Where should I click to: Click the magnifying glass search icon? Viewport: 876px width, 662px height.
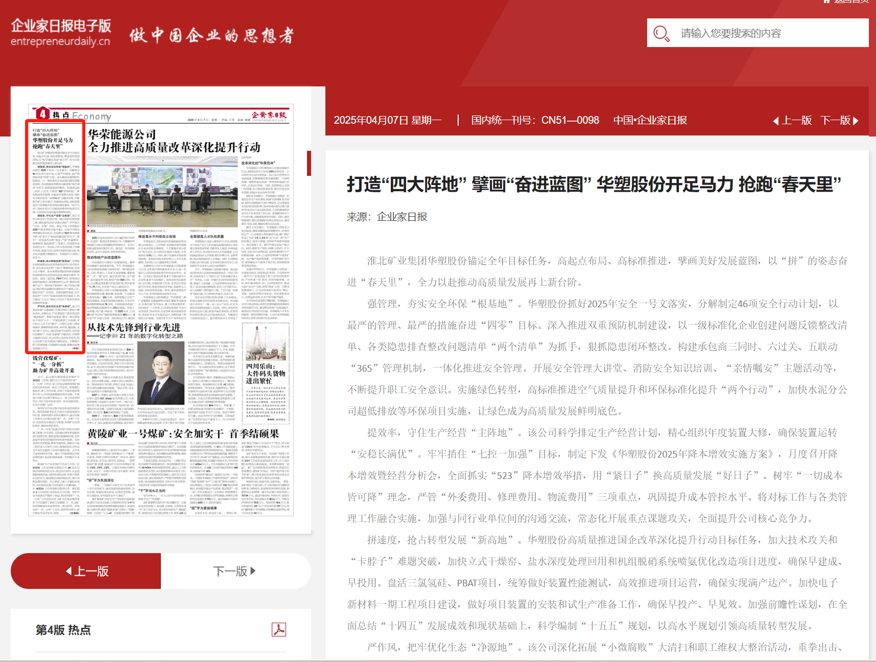[661, 34]
